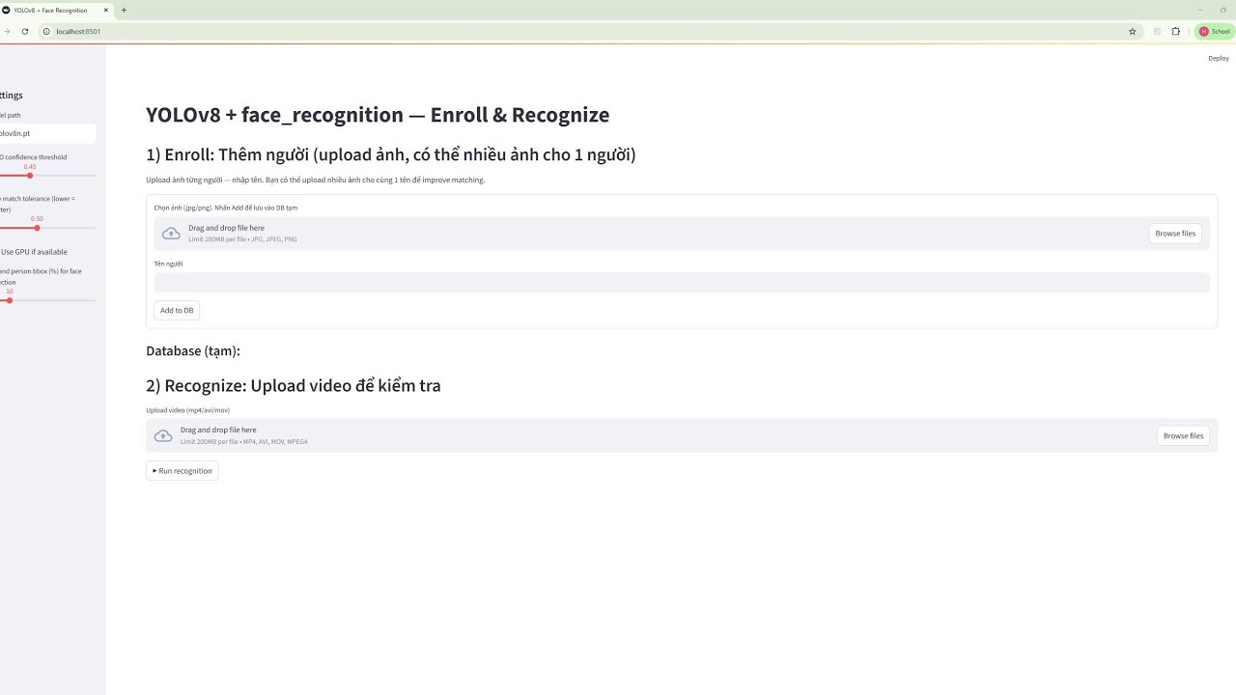The width and height of the screenshot is (1236, 695).
Task: Click the match tolerance slider handle at 0.50
Action: (x=37, y=228)
